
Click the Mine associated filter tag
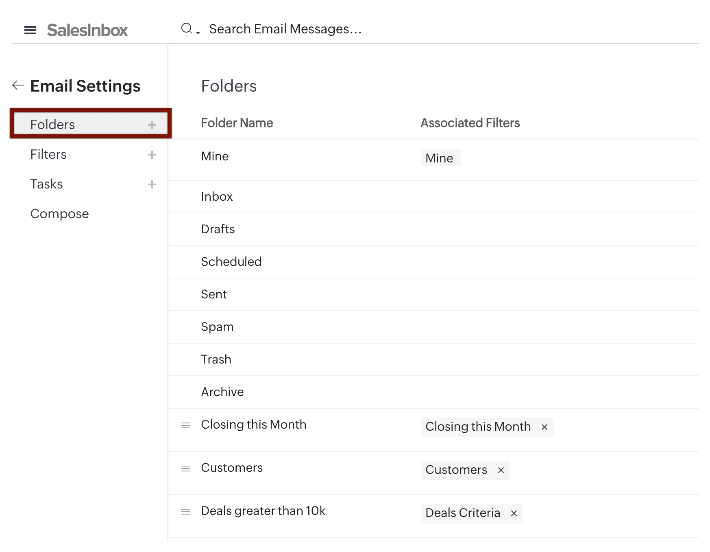[439, 158]
